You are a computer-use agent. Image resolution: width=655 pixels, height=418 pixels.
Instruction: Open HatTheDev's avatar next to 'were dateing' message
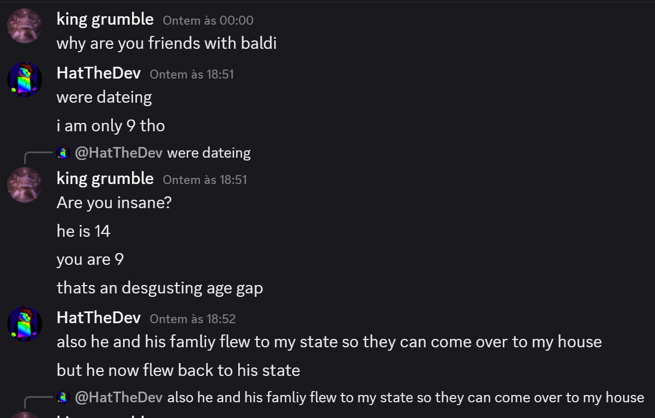[x=24, y=79]
